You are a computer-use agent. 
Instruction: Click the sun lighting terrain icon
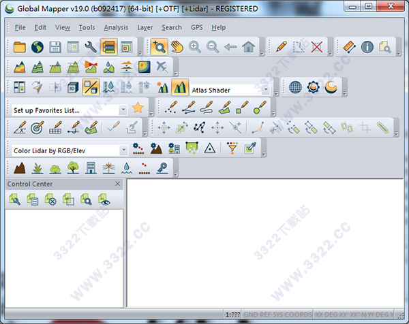pos(162,88)
